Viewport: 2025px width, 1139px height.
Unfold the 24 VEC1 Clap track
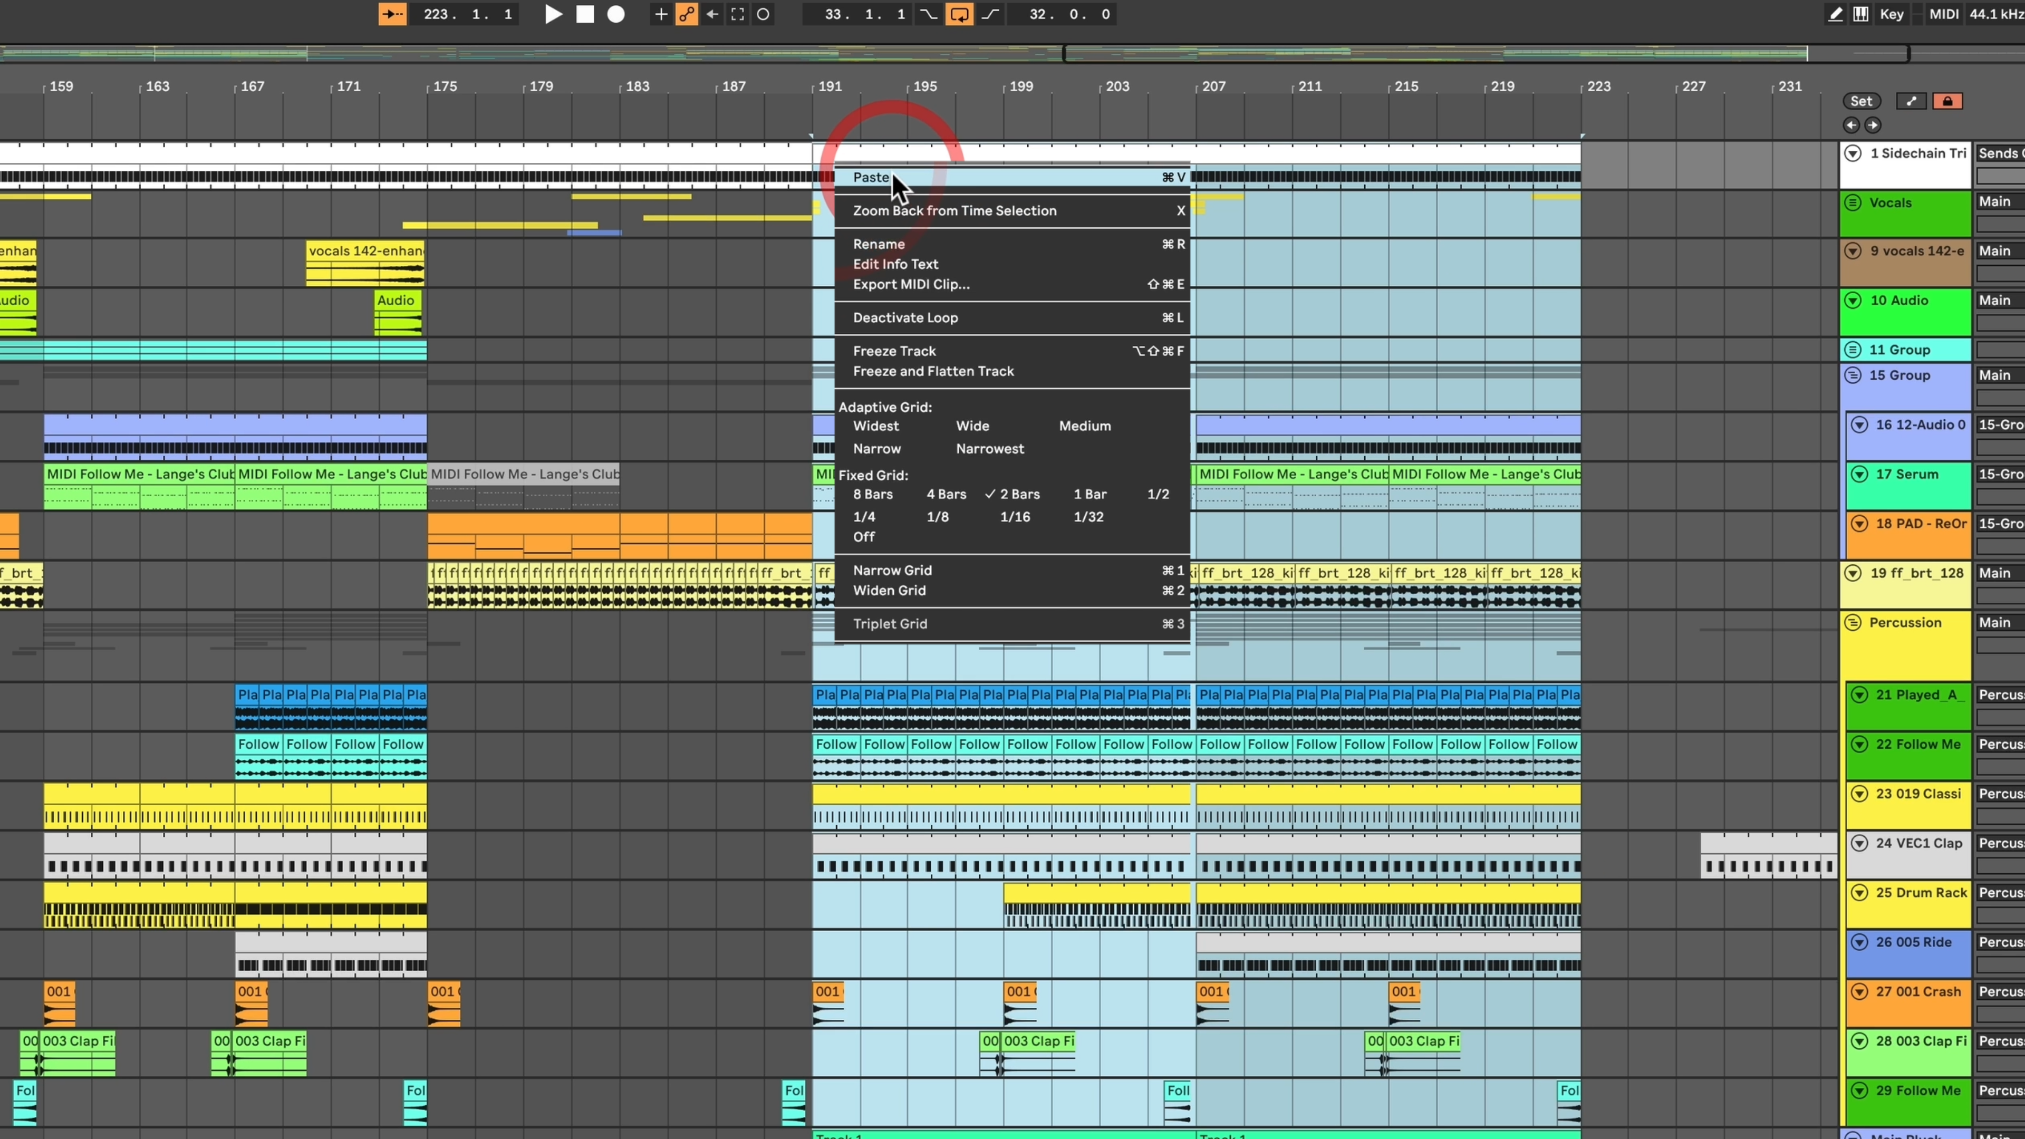point(1859,843)
